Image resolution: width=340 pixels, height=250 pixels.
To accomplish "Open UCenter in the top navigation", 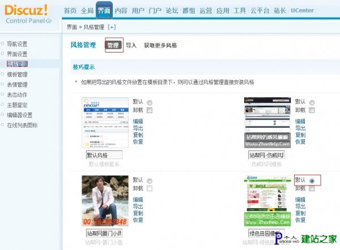I will click(x=302, y=10).
